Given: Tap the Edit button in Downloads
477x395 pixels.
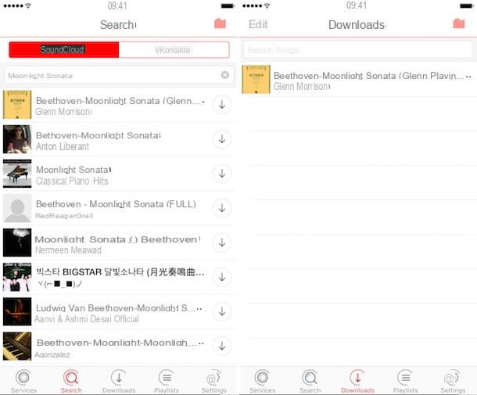Looking at the screenshot, I should pyautogui.click(x=258, y=24).
